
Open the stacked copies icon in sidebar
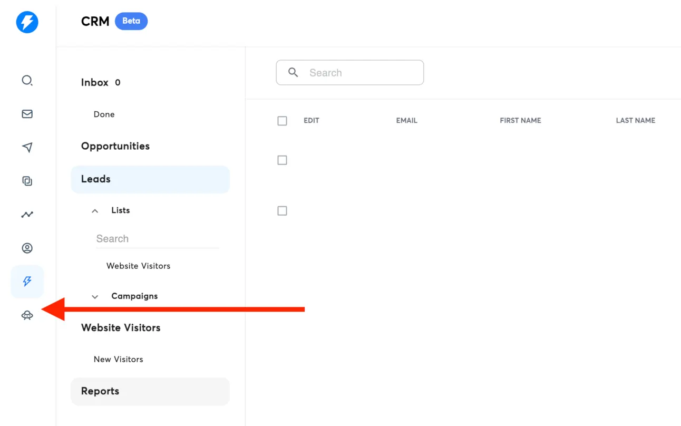tap(27, 181)
